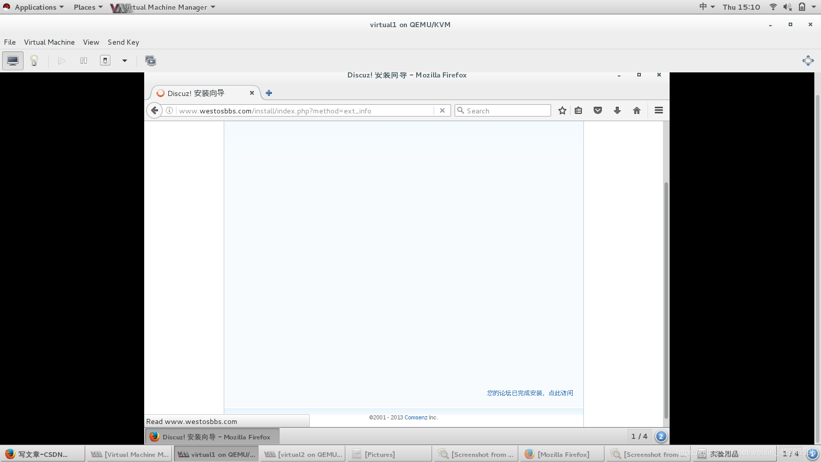
Task: Select the Discuz! 安装向导 tab
Action: tap(205, 93)
